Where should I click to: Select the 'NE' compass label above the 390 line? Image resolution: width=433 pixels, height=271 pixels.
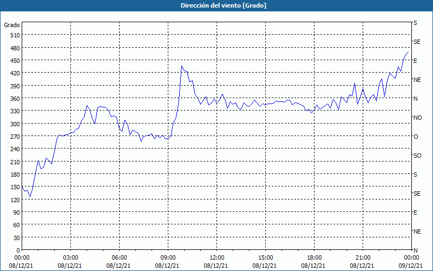pos(417,80)
